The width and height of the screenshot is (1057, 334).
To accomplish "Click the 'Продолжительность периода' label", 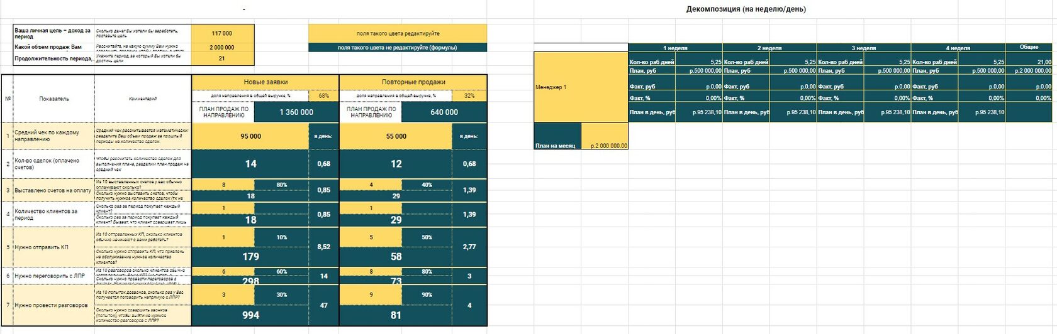I will 53,58.
